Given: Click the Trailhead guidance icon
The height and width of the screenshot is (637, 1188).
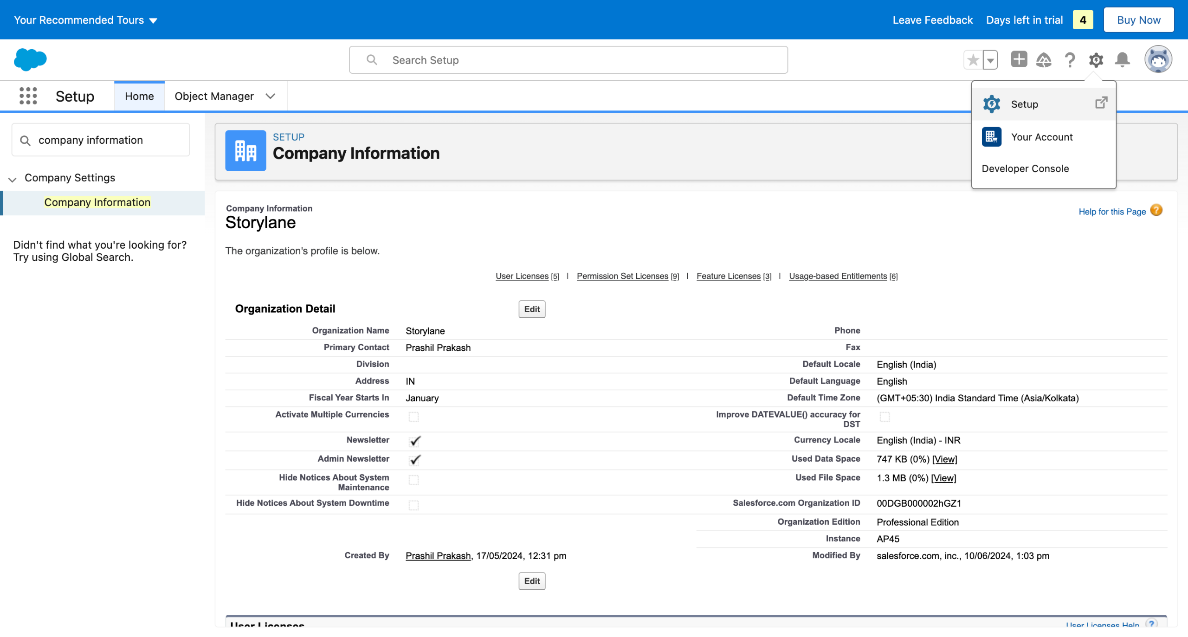Looking at the screenshot, I should point(1044,60).
